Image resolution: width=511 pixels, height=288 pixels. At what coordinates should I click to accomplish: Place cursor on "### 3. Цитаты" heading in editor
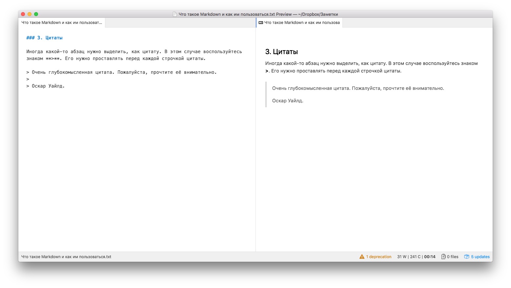[45, 38]
